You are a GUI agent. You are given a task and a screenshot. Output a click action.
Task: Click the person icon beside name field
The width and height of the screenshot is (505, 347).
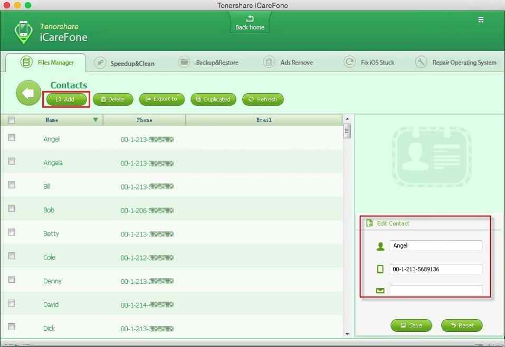pos(380,246)
